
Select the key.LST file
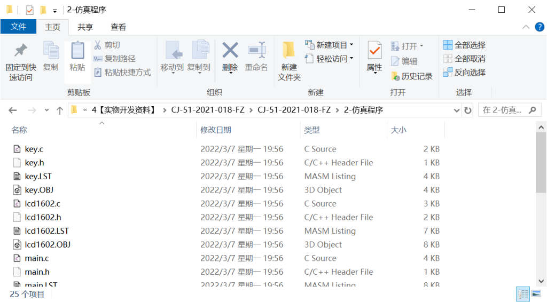pos(38,176)
